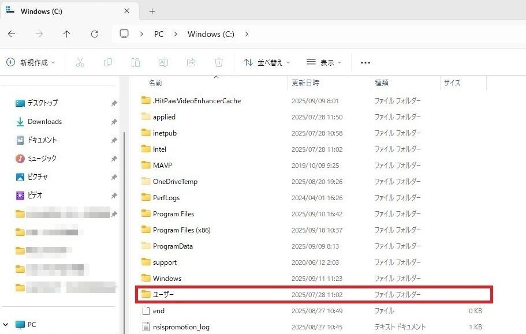
Task: Open the three-dot more options menu
Action: coord(365,62)
